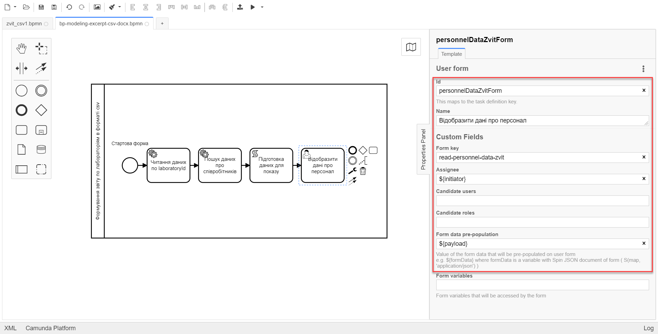Create a pool/participant from the palette
658x334 pixels.
(21, 169)
